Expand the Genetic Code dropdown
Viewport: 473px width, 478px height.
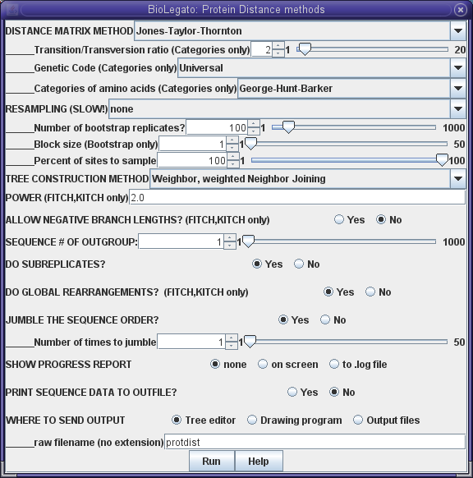pos(457,67)
